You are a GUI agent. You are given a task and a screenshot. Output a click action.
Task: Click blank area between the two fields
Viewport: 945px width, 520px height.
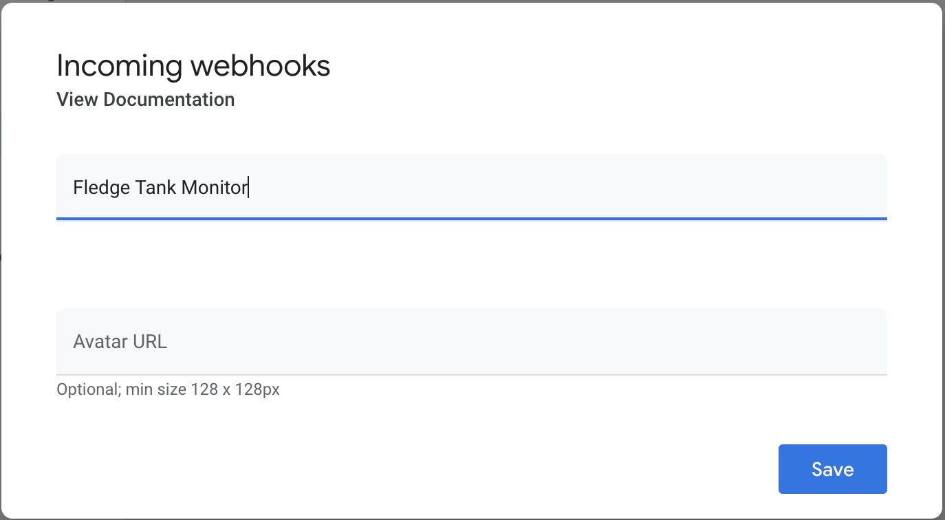(471, 265)
